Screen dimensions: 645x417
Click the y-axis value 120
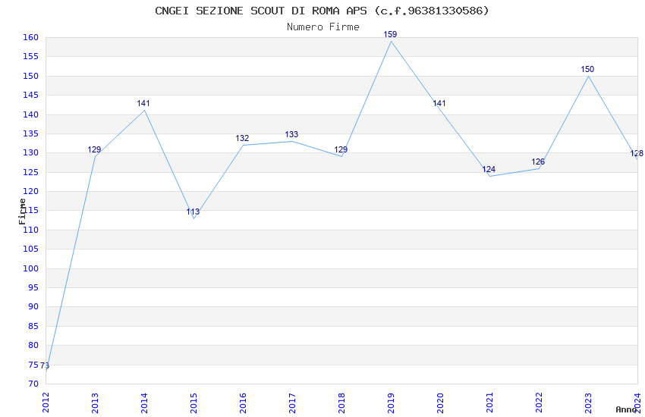point(31,192)
